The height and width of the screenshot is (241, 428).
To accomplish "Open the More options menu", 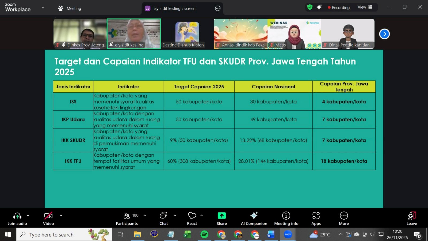I will 344,219.
